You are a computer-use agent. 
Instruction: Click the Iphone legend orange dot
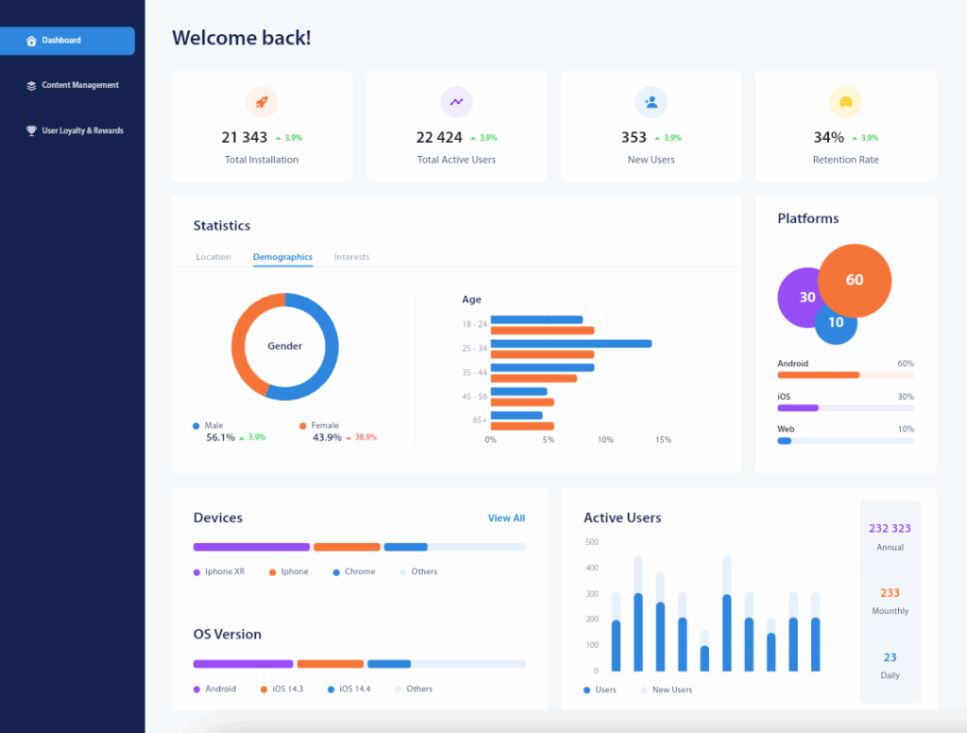coord(273,572)
